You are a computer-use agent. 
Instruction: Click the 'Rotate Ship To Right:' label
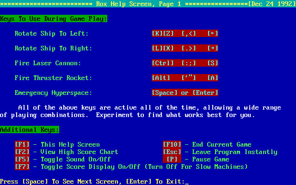[54, 48]
